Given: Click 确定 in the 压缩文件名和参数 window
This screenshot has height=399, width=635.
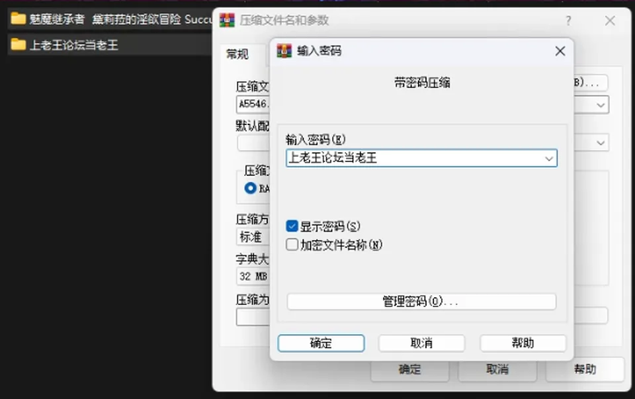Looking at the screenshot, I should 410,369.
